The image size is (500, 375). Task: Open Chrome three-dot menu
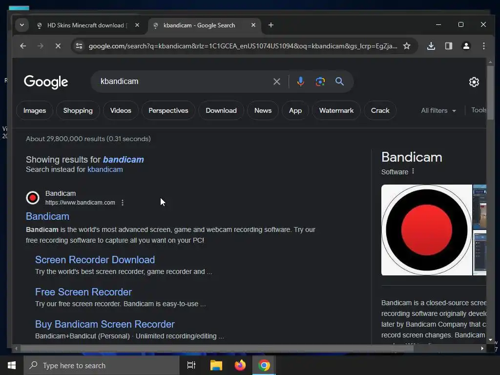484,46
